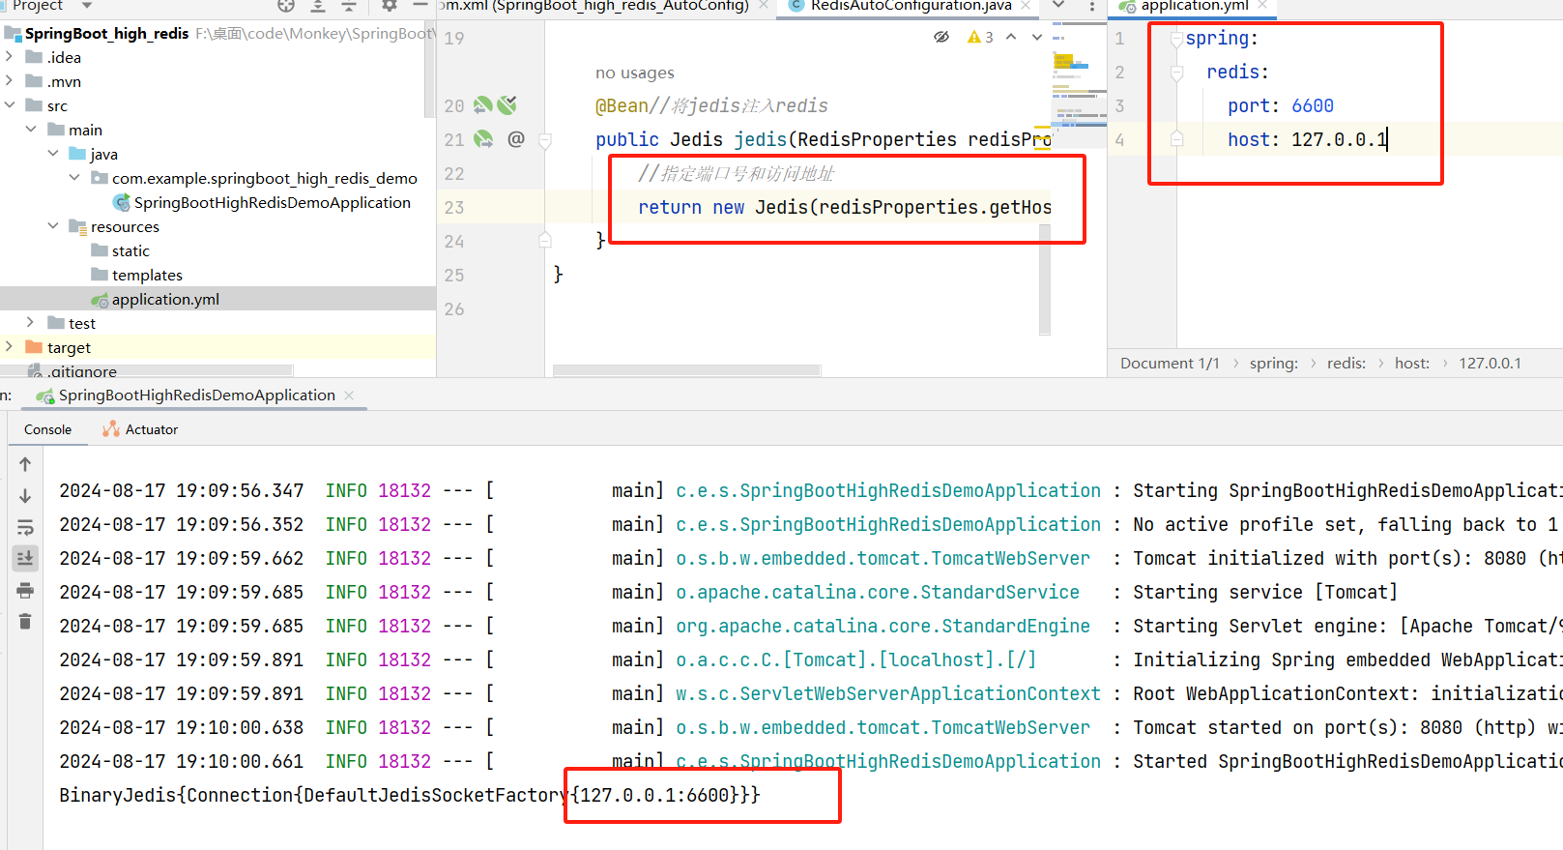The width and height of the screenshot is (1563, 850).
Task: Toggle the reader mode eye icon in editor
Action: [941, 37]
